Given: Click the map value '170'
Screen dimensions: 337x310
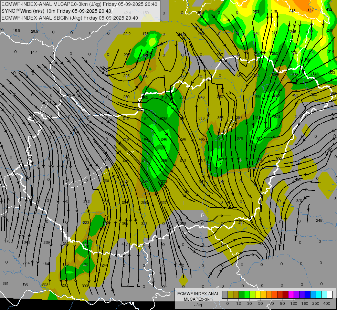Looking at the screenshot, I should tap(85, 265).
